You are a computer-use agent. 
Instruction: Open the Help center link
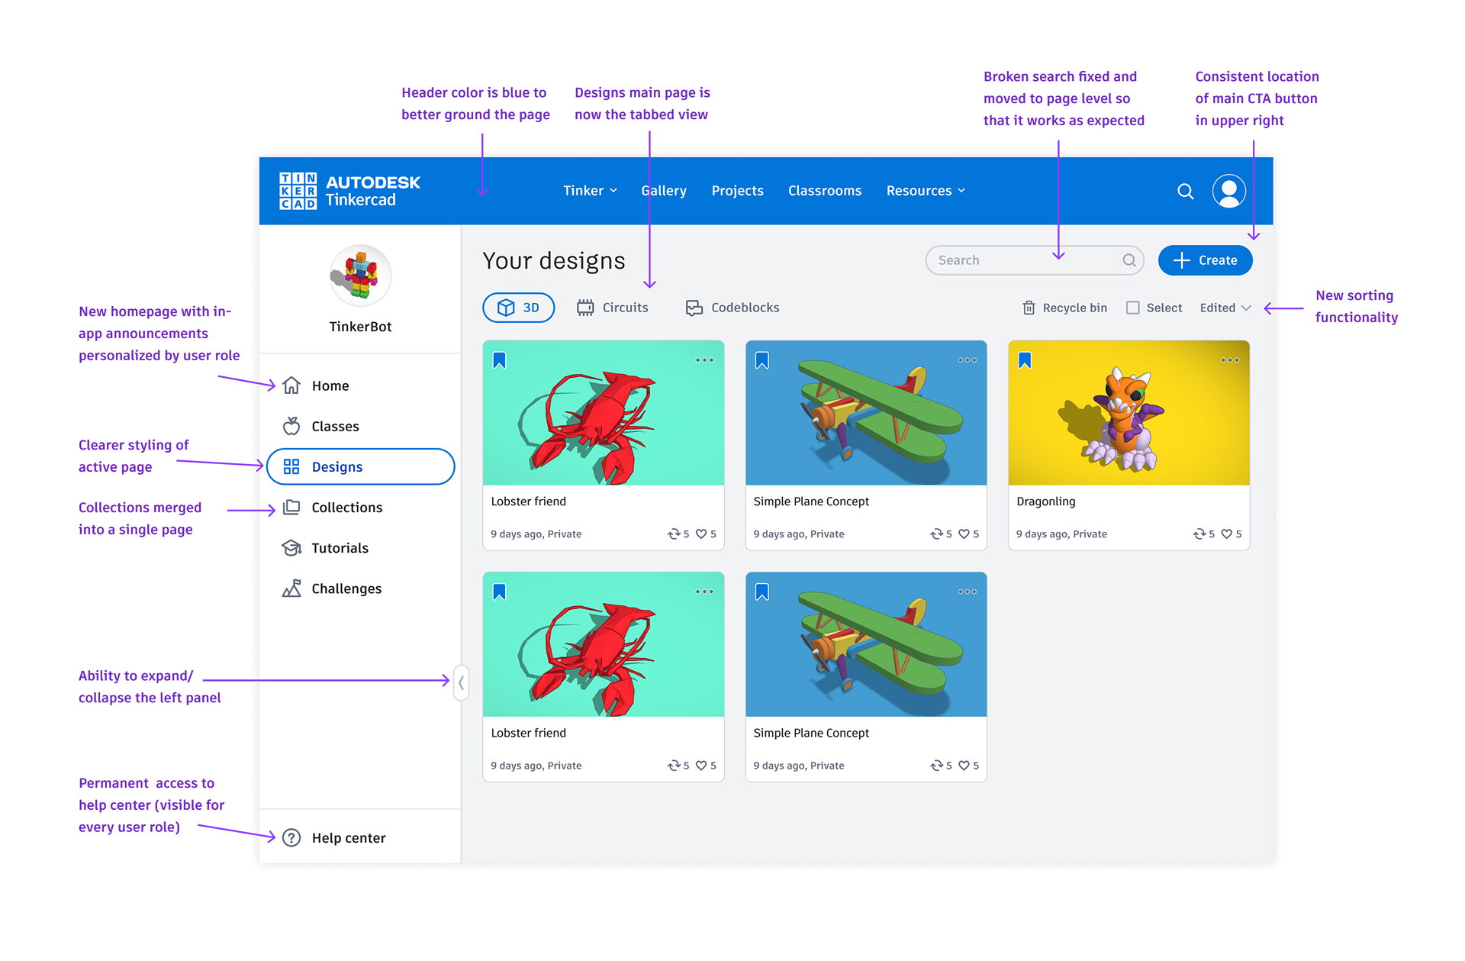point(333,837)
